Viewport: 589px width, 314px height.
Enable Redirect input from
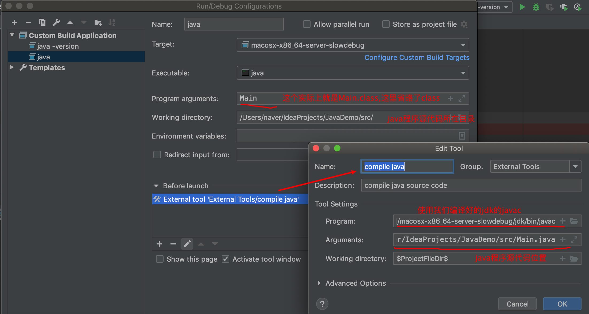click(x=157, y=155)
